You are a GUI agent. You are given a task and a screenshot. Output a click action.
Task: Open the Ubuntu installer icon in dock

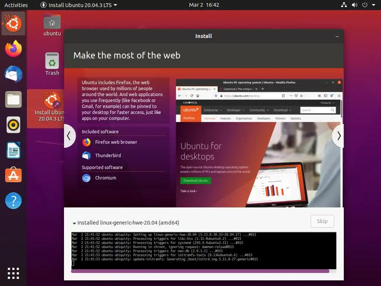pos(13,23)
